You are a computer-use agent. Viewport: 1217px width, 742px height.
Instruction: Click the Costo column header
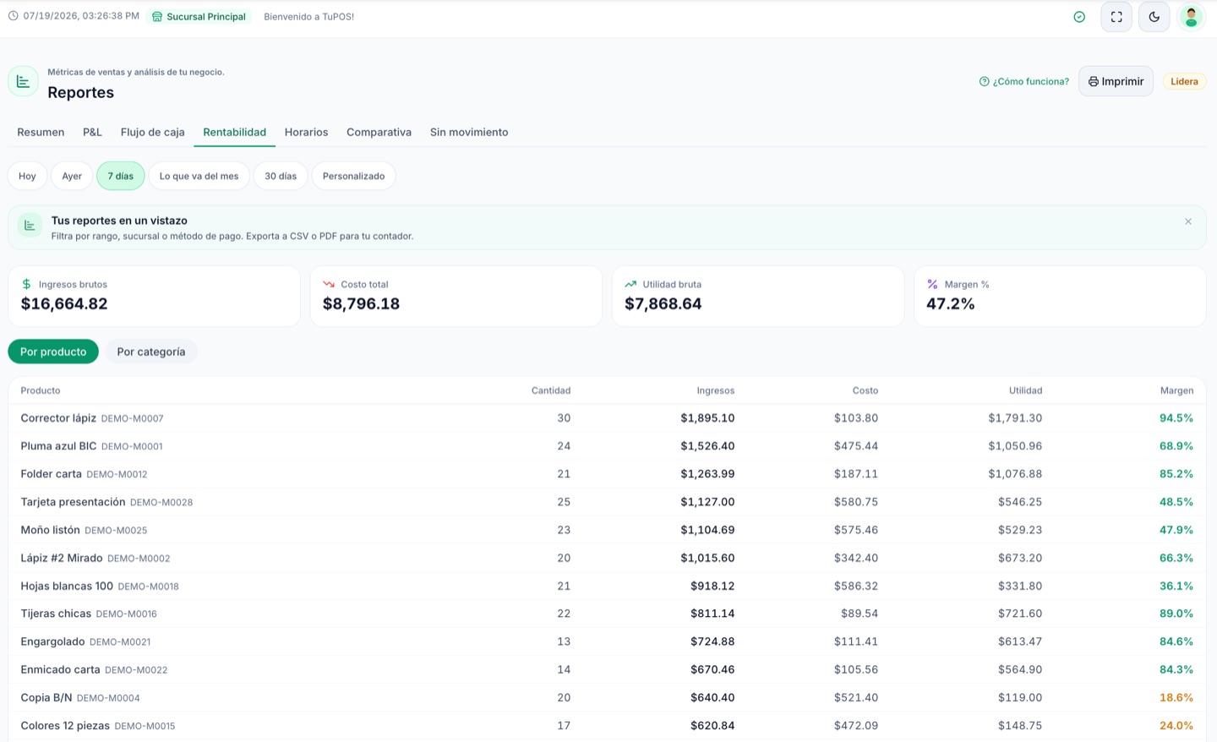tap(865, 390)
